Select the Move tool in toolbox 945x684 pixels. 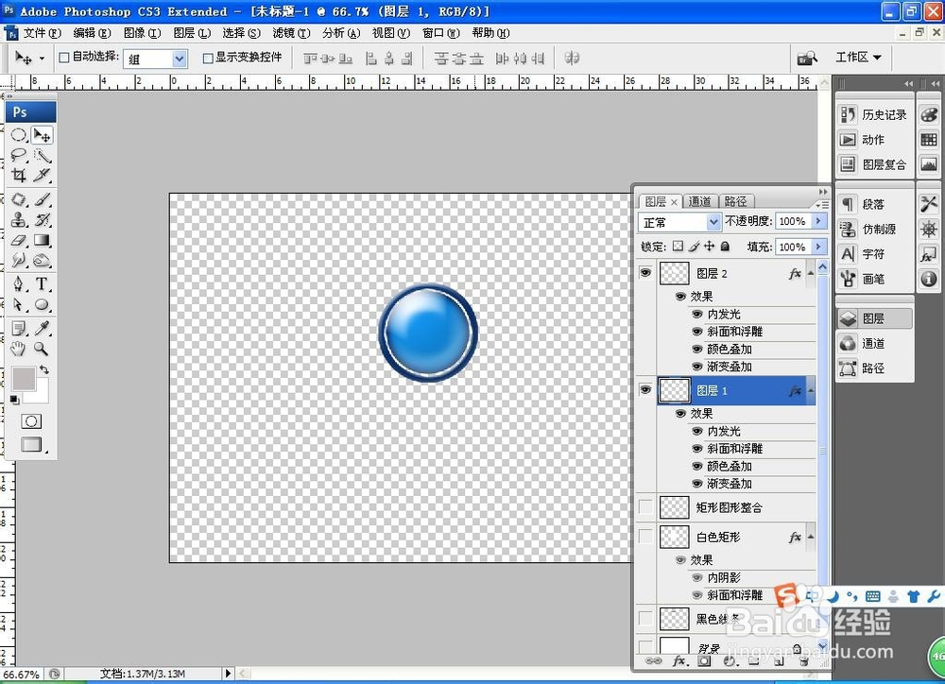(x=42, y=135)
